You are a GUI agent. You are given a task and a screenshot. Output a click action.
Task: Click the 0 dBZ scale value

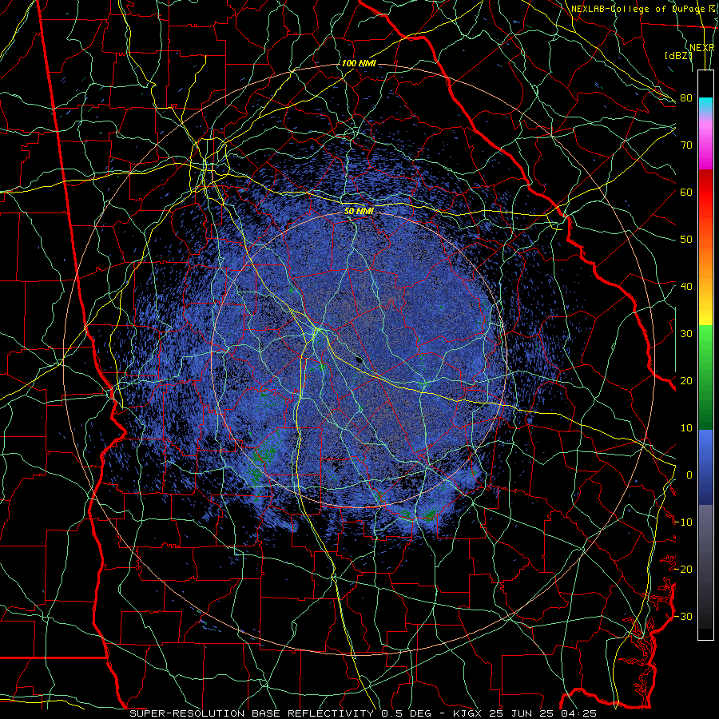pos(689,475)
